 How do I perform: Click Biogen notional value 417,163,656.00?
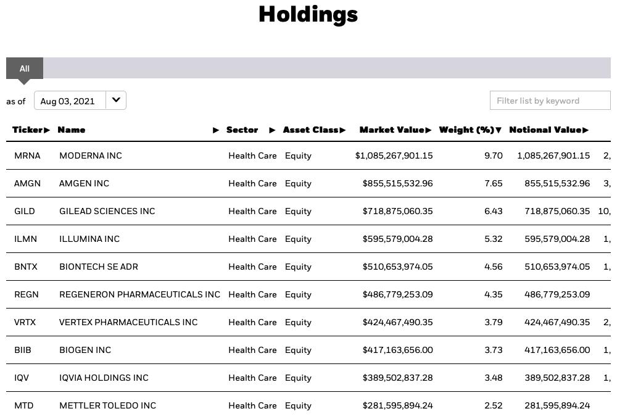[557, 350]
